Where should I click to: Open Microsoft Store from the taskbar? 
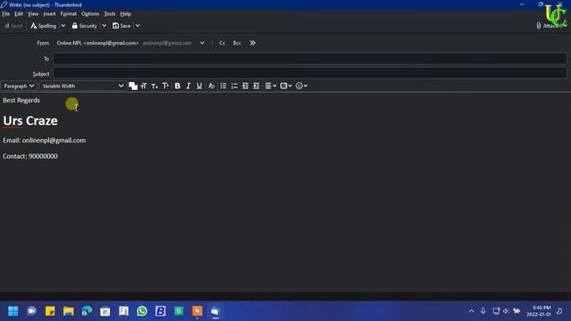pyautogui.click(x=105, y=311)
